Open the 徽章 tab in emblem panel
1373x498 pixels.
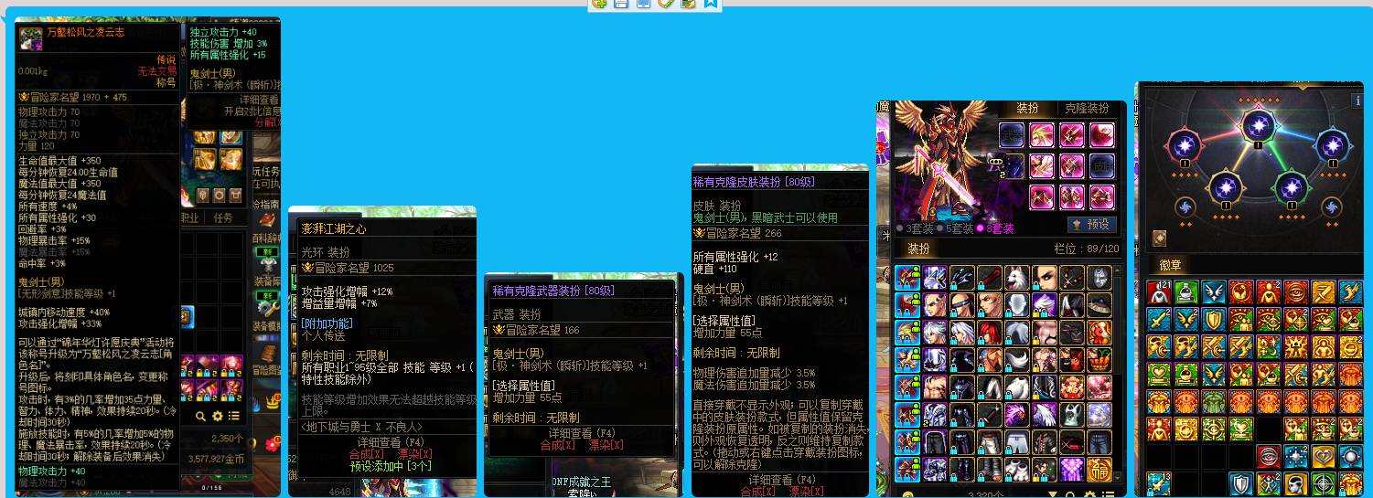[x=1170, y=265]
